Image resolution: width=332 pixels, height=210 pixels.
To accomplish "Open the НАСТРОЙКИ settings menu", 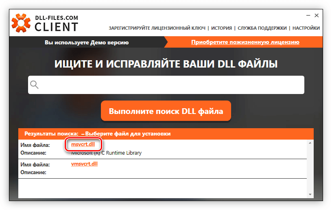I will 306,28.
